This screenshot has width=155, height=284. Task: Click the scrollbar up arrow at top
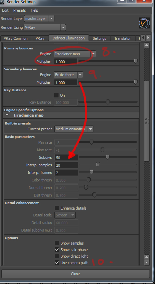coord(147,45)
